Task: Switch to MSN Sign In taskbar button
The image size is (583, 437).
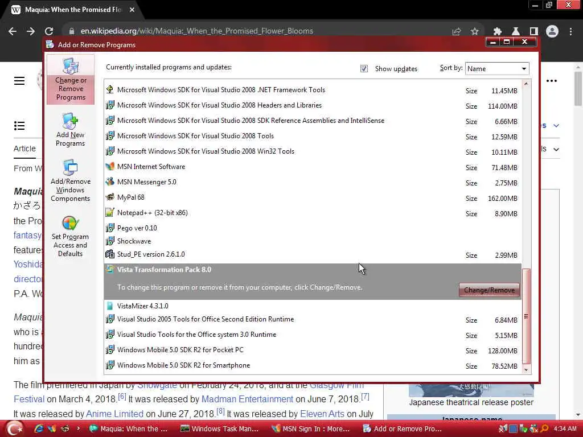Action: tap(311, 428)
